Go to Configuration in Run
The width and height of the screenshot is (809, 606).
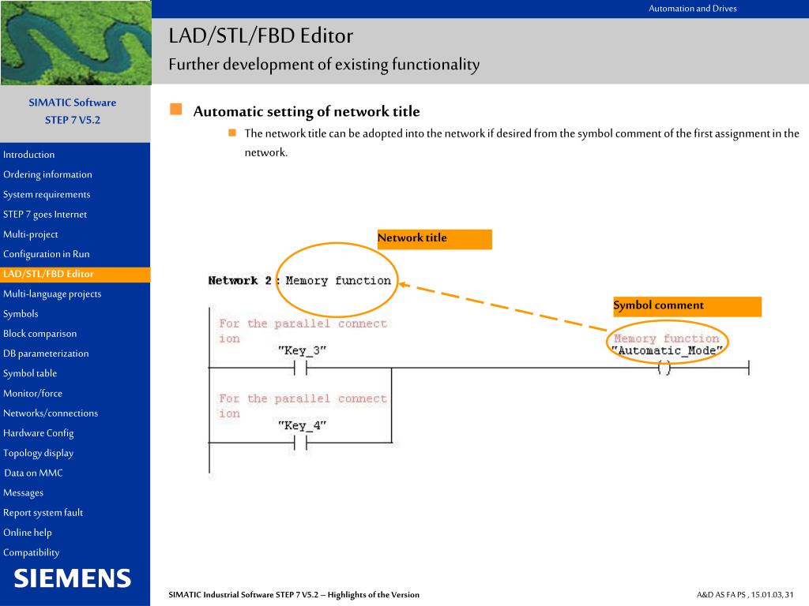(x=47, y=254)
